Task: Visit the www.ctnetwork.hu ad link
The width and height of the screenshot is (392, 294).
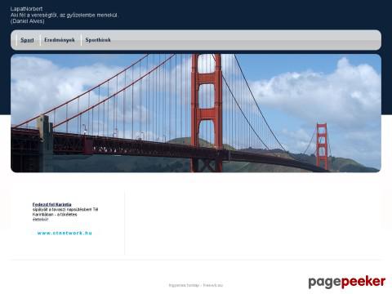Action: 65,233
